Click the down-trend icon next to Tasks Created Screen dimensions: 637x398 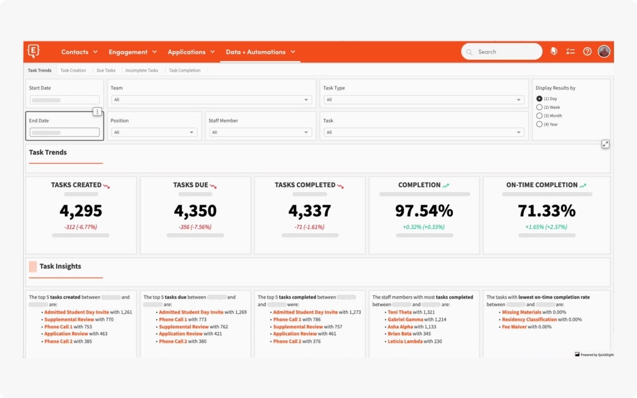(x=106, y=186)
